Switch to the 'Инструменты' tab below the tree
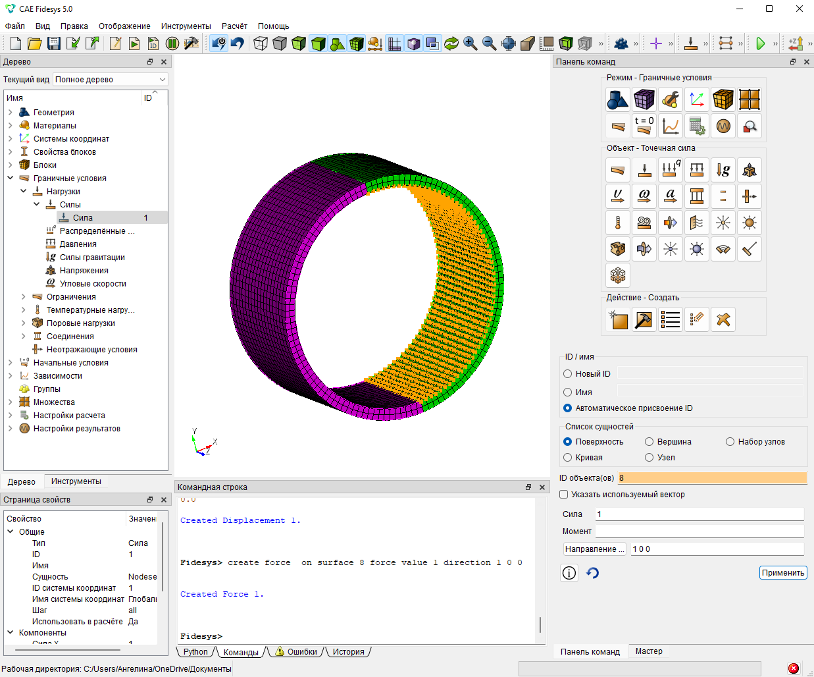This screenshot has width=814, height=677. (x=76, y=481)
